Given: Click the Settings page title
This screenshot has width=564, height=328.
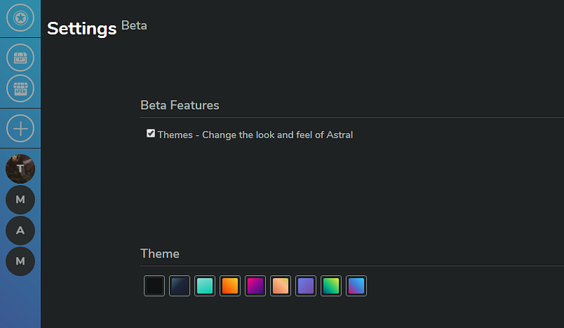Looking at the screenshot, I should point(82,29).
